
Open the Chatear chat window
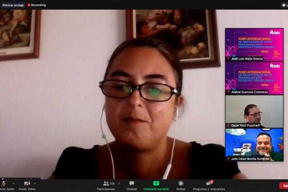[x=132, y=186]
